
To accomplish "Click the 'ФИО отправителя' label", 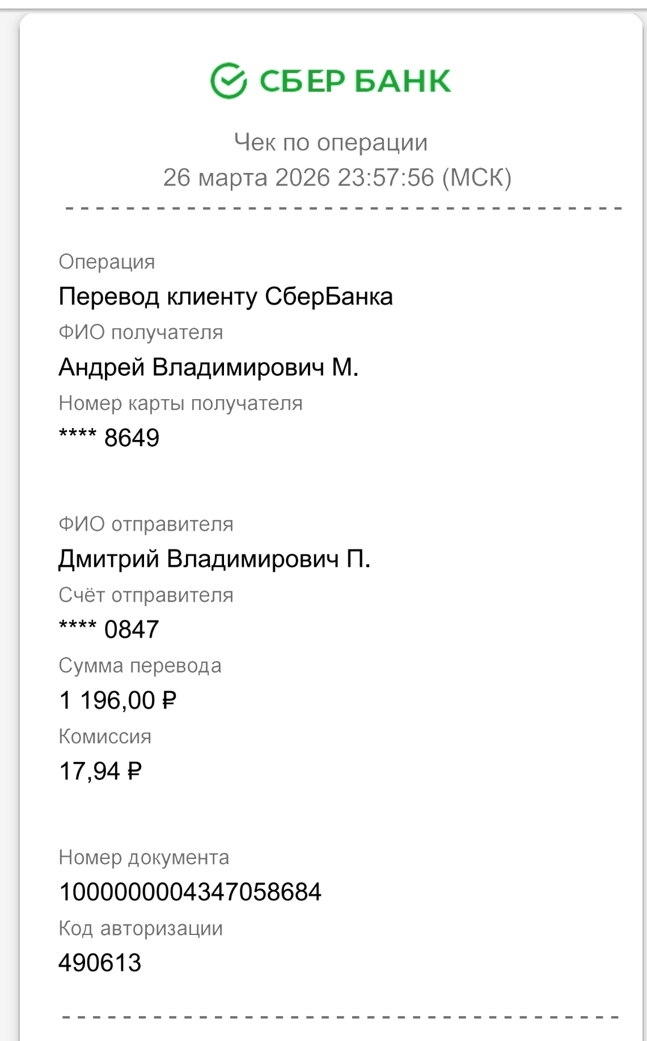I will [x=146, y=524].
